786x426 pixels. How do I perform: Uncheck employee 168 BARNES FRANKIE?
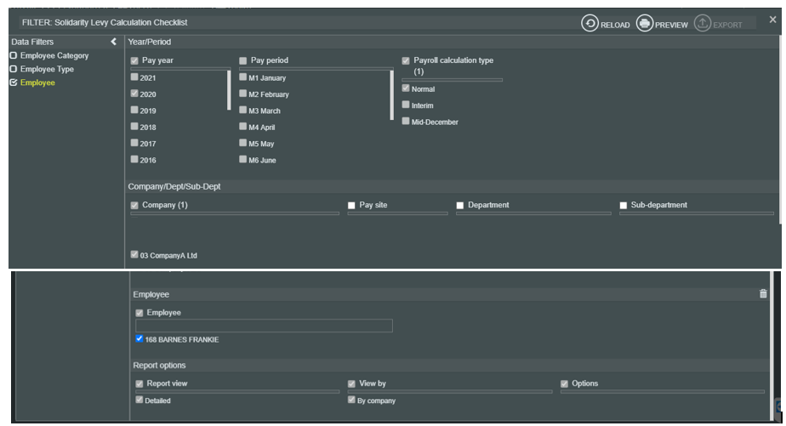pyautogui.click(x=140, y=339)
